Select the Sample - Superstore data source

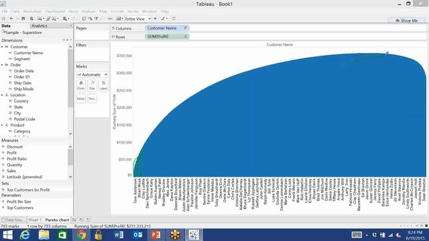tap(22, 33)
